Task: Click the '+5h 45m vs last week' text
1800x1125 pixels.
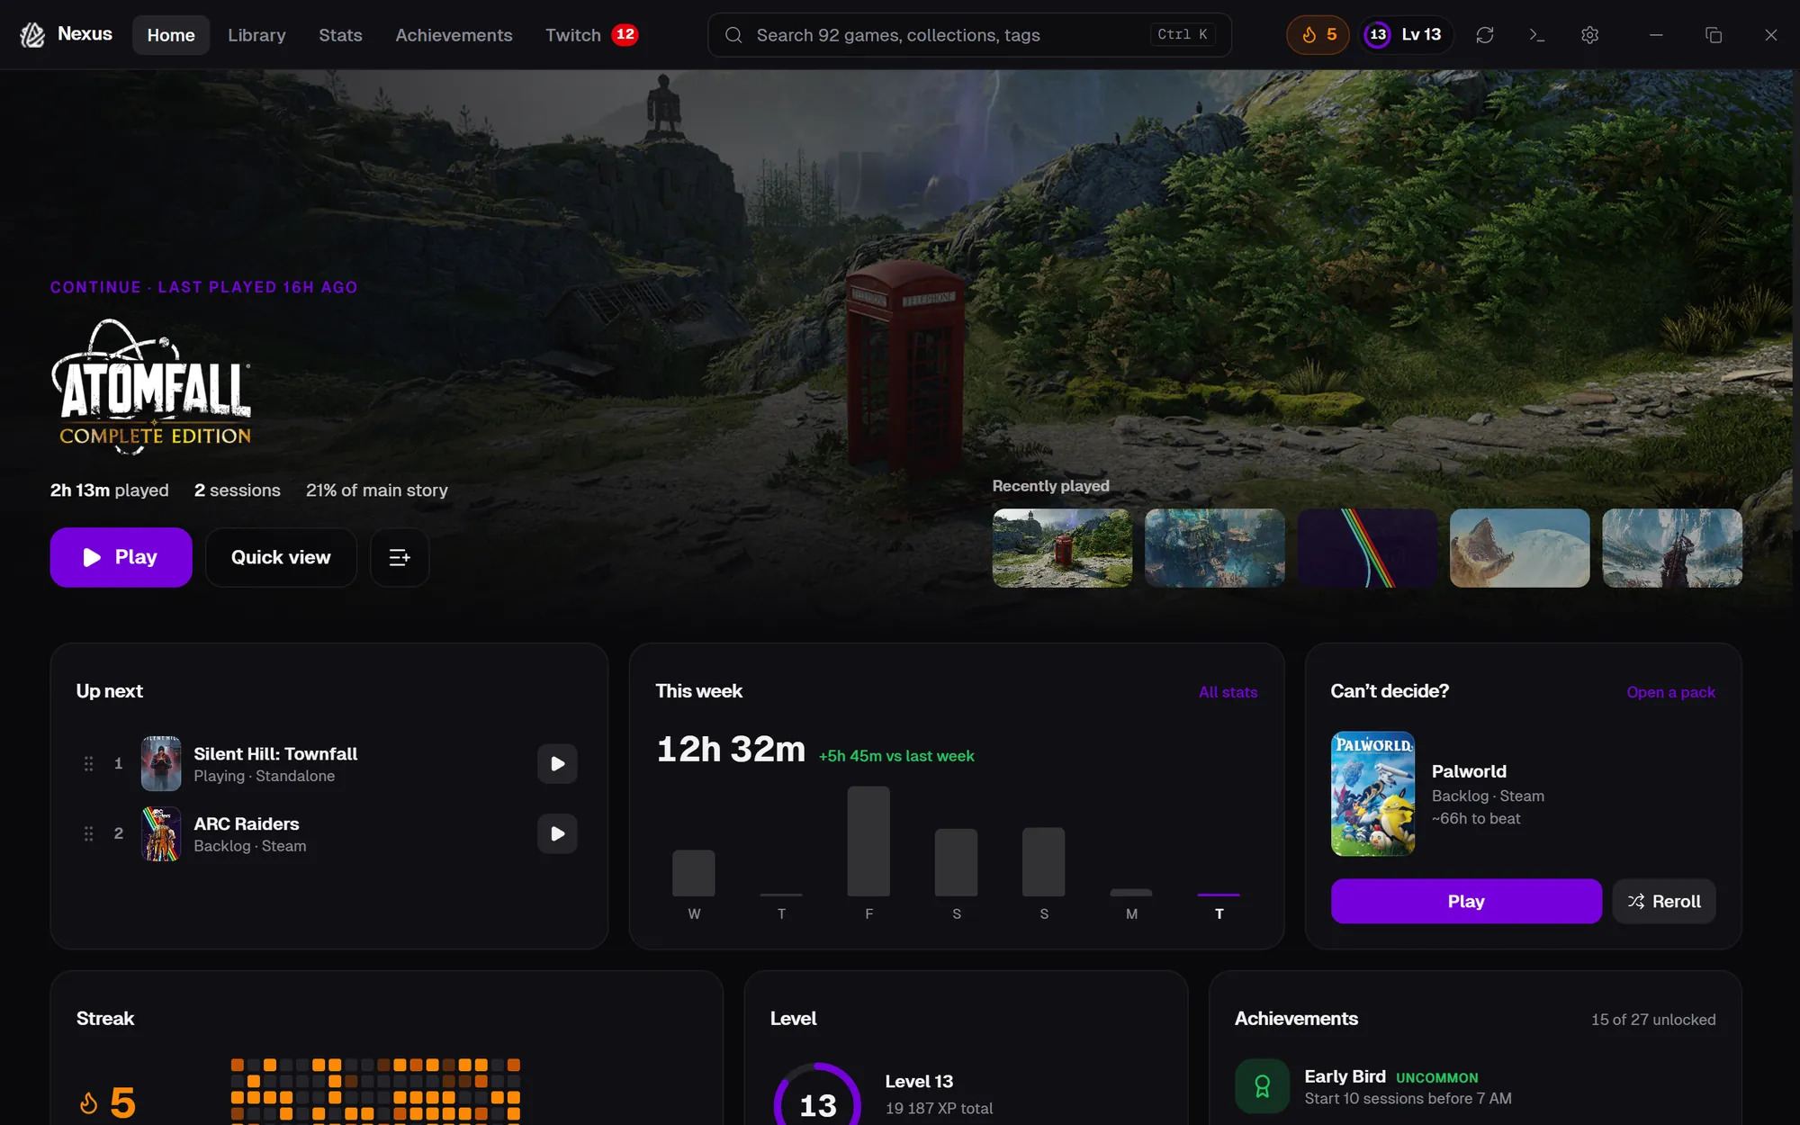Action: coord(896,757)
